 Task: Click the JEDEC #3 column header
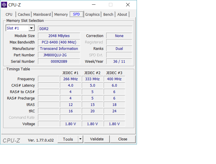pos(114,73)
